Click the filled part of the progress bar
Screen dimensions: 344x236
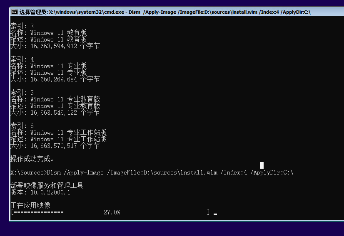coord(38,212)
